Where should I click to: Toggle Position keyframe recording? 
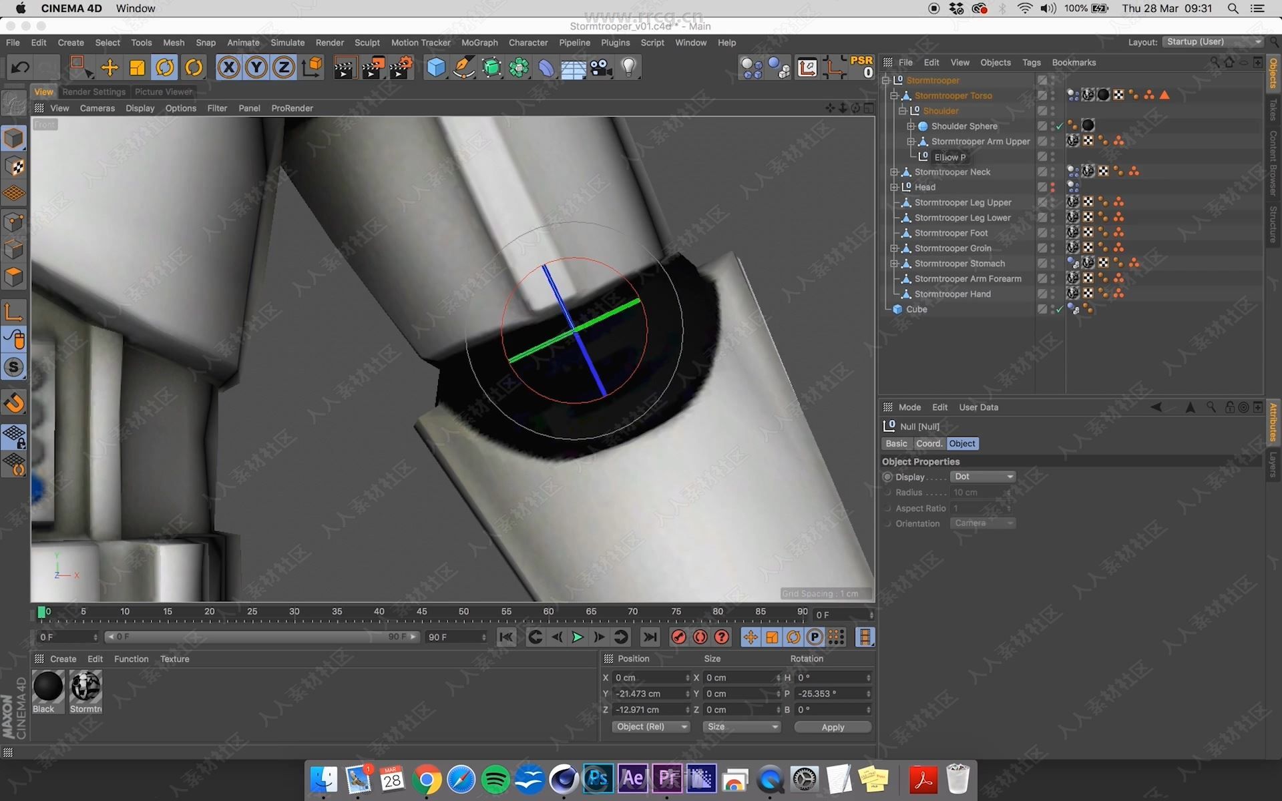click(x=751, y=637)
